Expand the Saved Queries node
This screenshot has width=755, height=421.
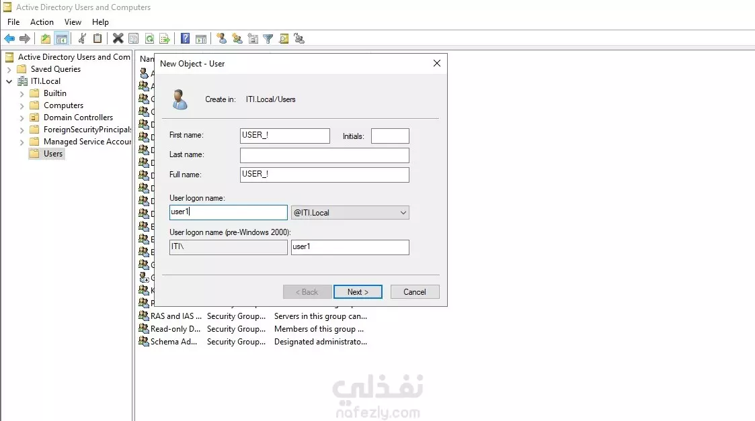(x=9, y=69)
